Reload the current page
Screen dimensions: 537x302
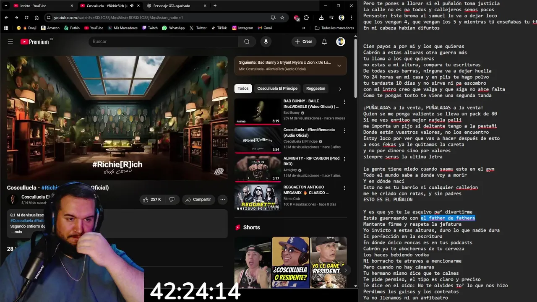pyautogui.click(x=26, y=18)
